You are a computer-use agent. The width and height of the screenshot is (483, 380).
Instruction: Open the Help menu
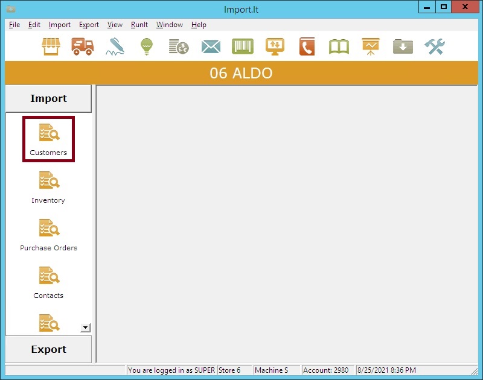pyautogui.click(x=199, y=25)
